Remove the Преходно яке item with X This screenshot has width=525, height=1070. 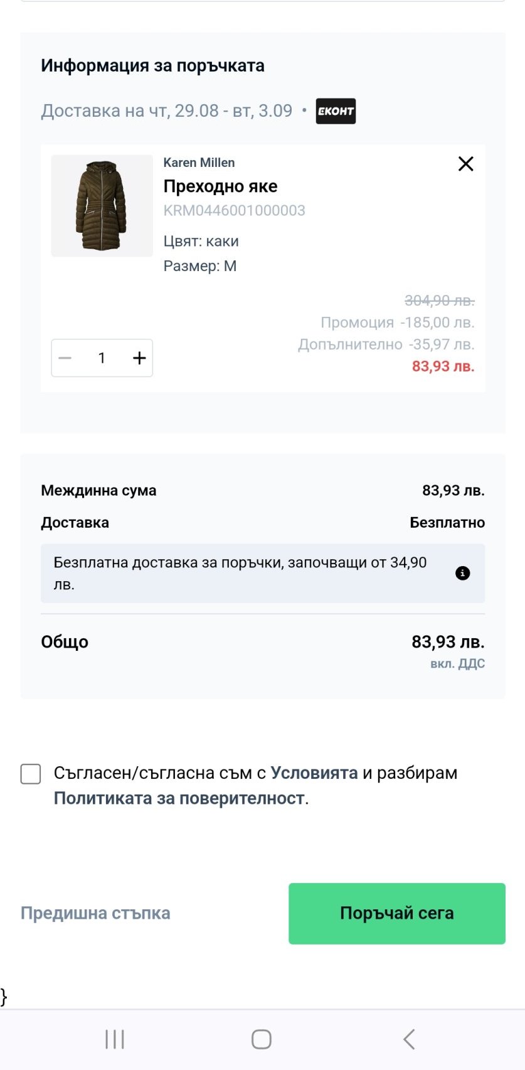click(465, 164)
